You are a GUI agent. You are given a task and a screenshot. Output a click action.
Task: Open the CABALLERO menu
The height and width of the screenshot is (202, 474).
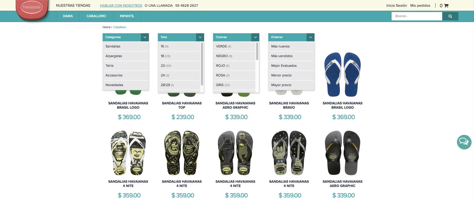pos(96,16)
